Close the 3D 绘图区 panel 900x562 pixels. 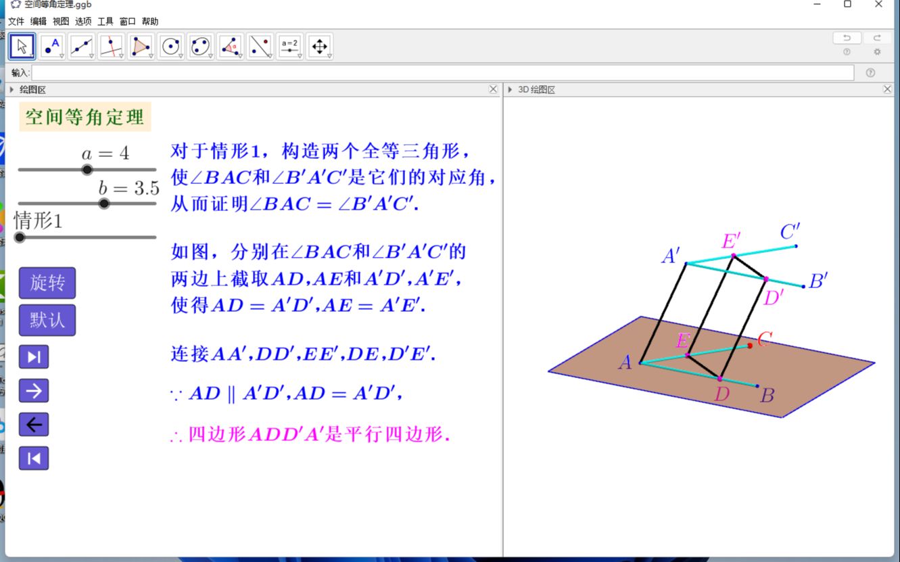[x=888, y=89]
